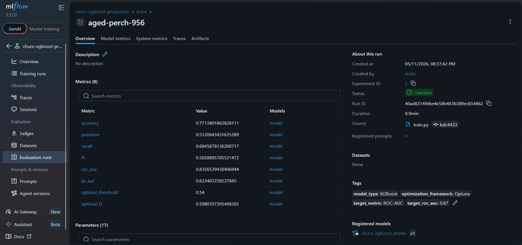Viewport: 522px width, 245px height.
Task: Click the model_type: XGBoost tag
Action: 375,194
